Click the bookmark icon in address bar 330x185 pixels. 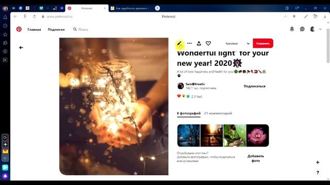pos(294,16)
